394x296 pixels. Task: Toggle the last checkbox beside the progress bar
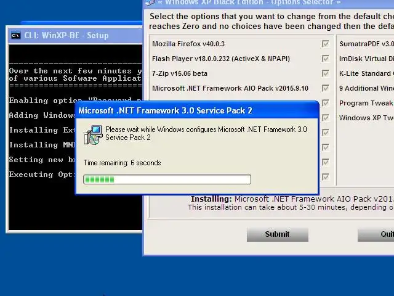tap(326, 177)
